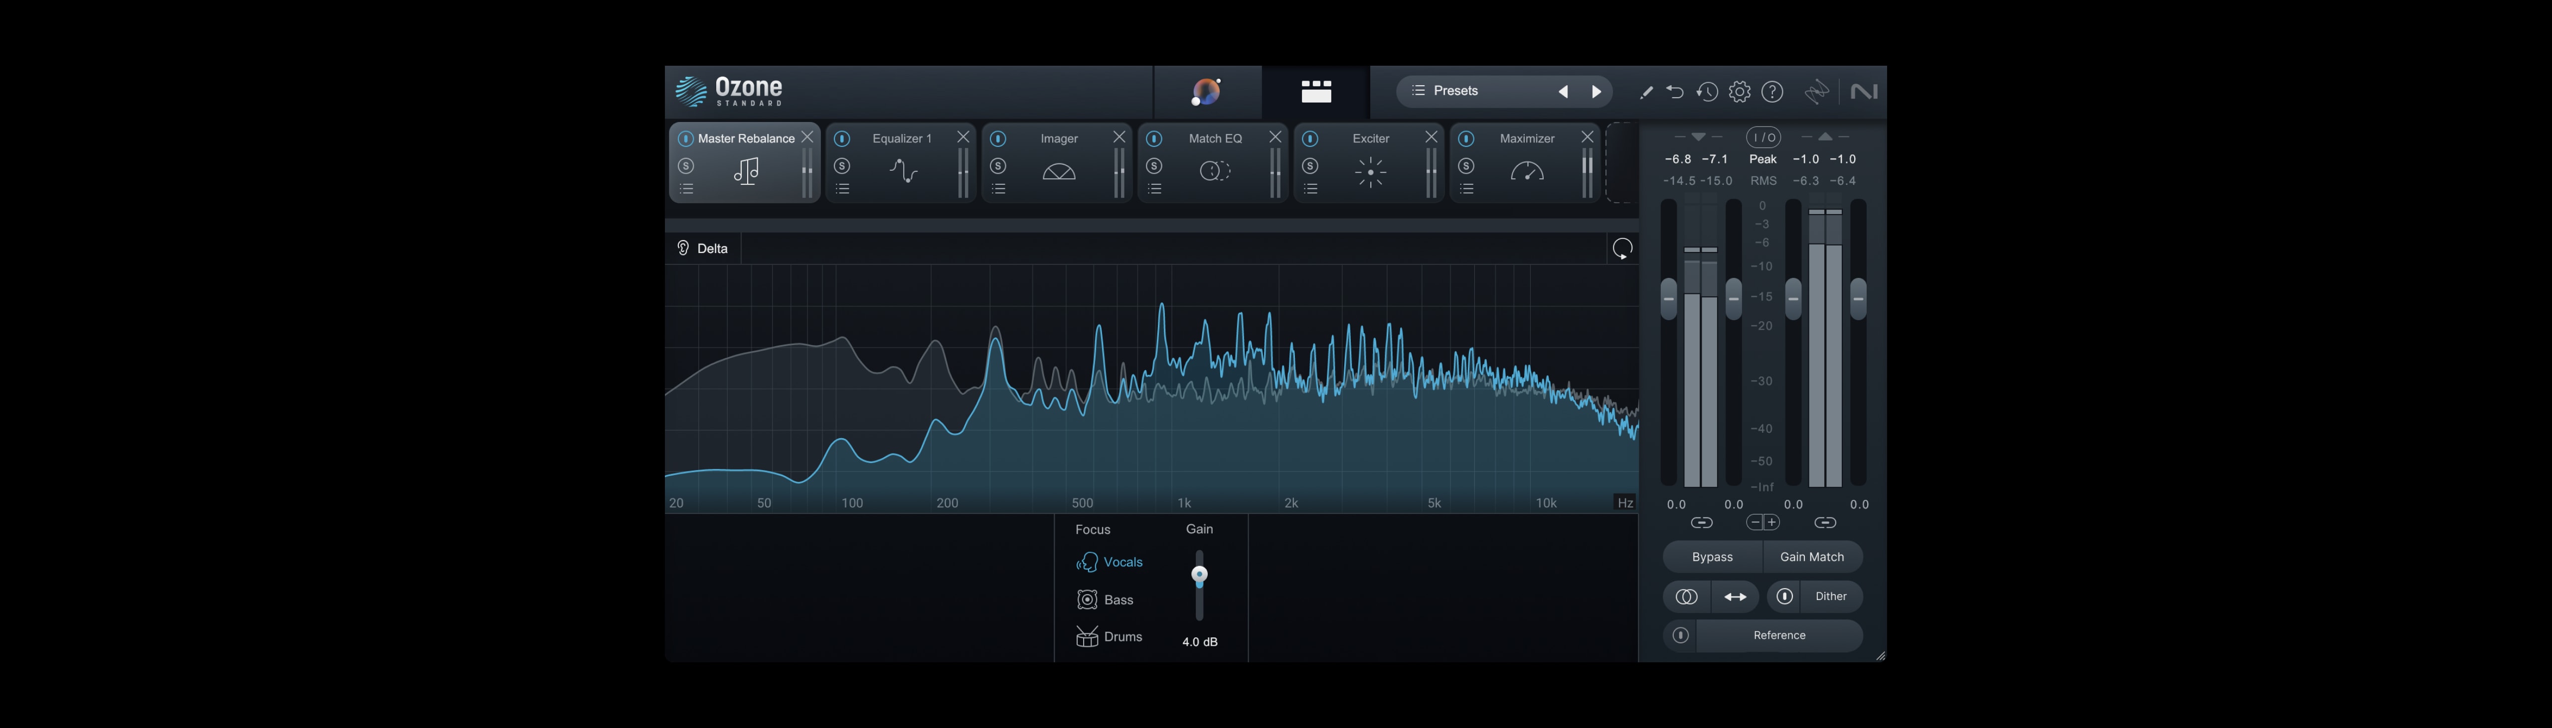Toggle power of Imager module

[998, 138]
